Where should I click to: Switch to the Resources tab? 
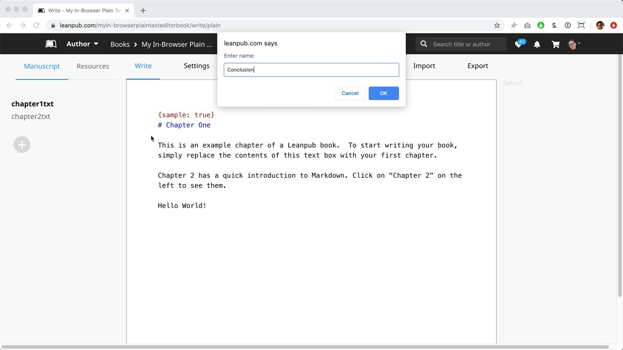pyautogui.click(x=93, y=66)
